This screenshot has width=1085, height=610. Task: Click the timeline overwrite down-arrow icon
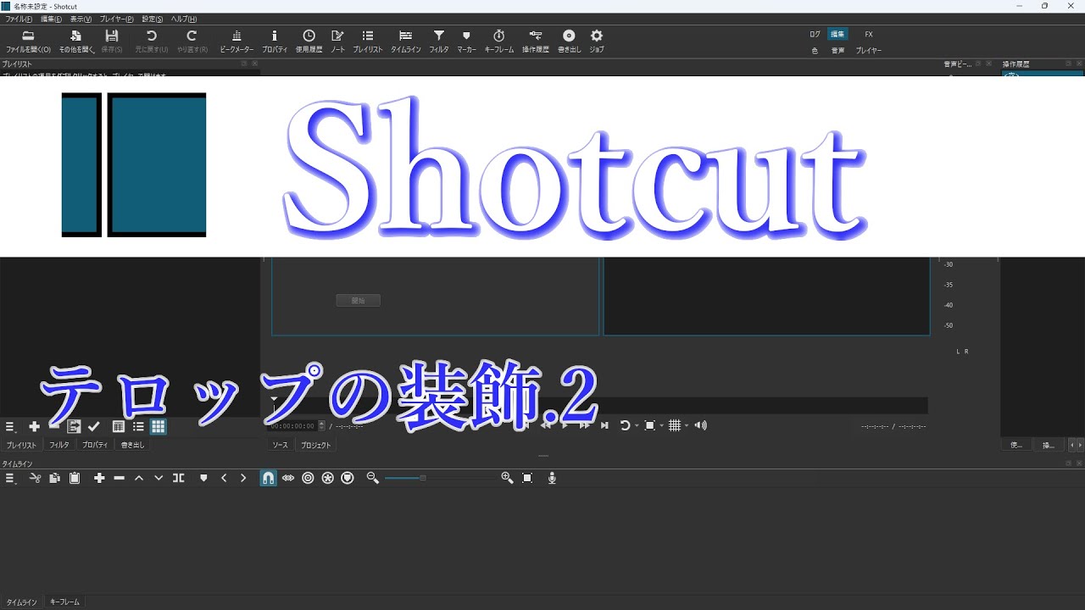pyautogui.click(x=158, y=478)
